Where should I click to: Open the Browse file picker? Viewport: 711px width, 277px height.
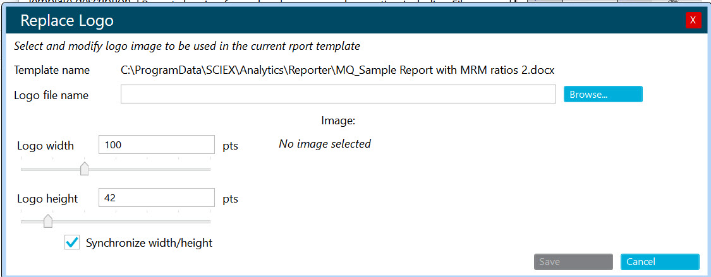coord(603,94)
